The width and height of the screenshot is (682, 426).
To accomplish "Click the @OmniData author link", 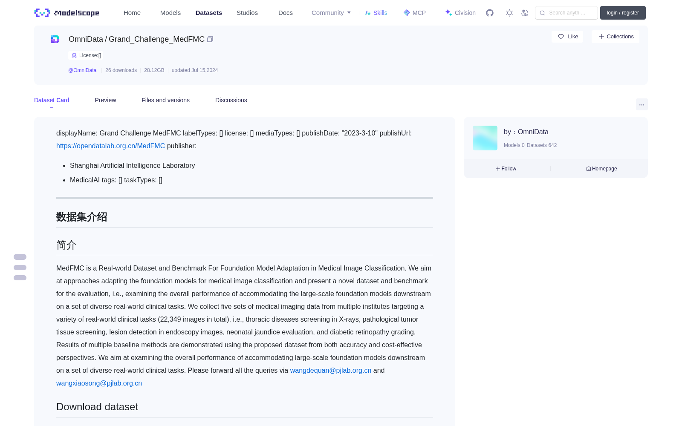I will 82,70.
